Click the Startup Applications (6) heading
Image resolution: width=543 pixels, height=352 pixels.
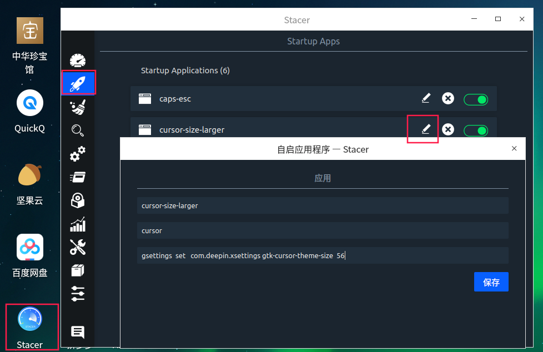tap(185, 71)
